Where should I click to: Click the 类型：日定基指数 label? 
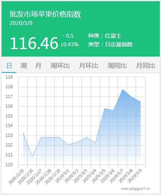(110, 44)
